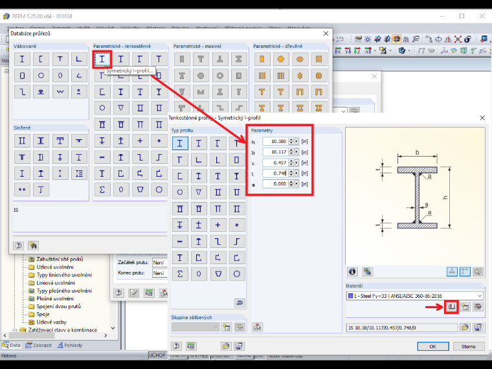Choose rolled T-section in Válcované group
Screen dimensions: 492x369
click(60, 59)
